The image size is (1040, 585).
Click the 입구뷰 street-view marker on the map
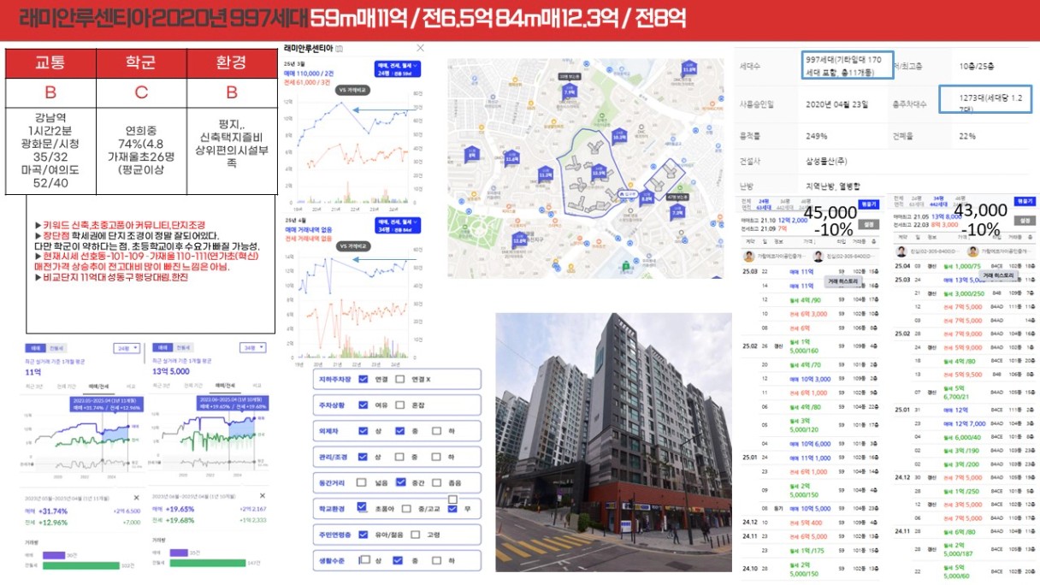626,194
